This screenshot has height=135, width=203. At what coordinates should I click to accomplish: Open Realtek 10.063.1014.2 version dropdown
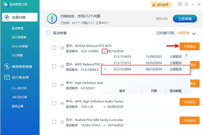pyautogui.click(x=104, y=126)
